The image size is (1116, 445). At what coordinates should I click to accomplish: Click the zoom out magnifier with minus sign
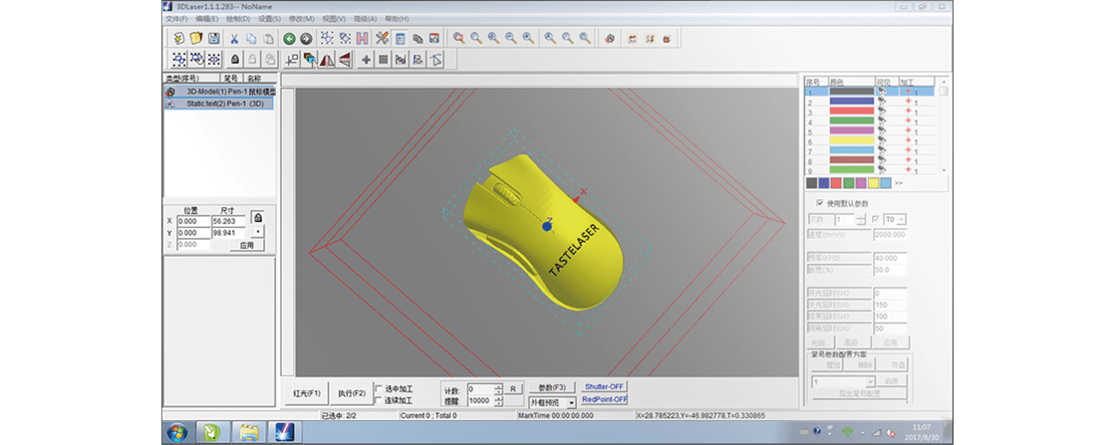coord(511,39)
